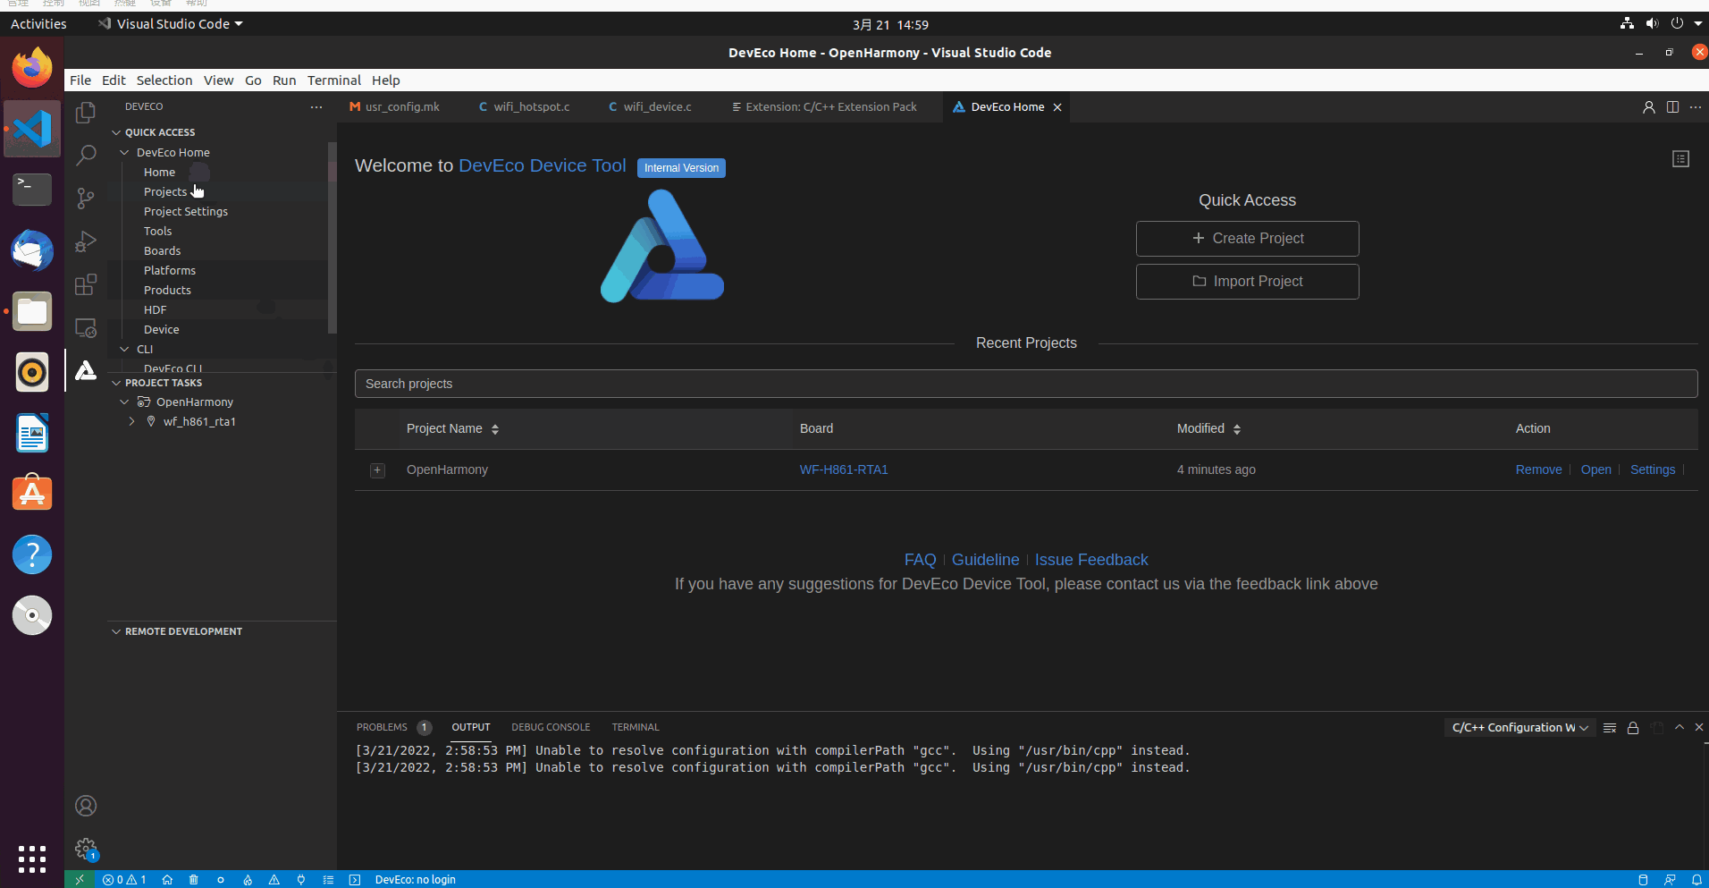Open the DevEco extension in activity bar
This screenshot has height=888, width=1709.
(86, 370)
